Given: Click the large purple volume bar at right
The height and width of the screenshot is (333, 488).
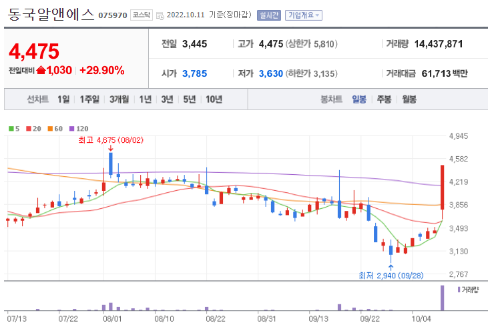Looking at the screenshot, I should 442,298.
